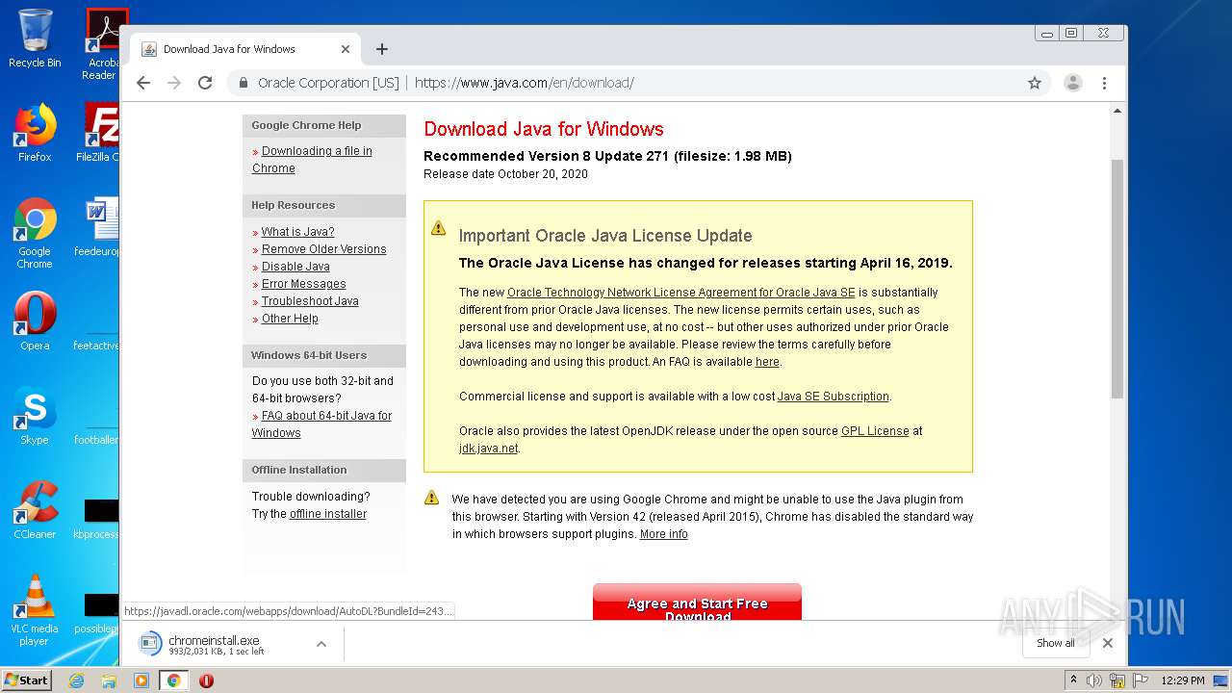Open the Java SE Subscription link
Screen dimensions: 1232x693
pyautogui.click(x=834, y=397)
